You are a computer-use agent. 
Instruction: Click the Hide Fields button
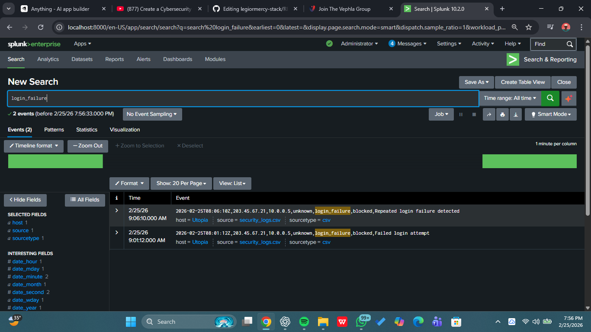click(25, 200)
